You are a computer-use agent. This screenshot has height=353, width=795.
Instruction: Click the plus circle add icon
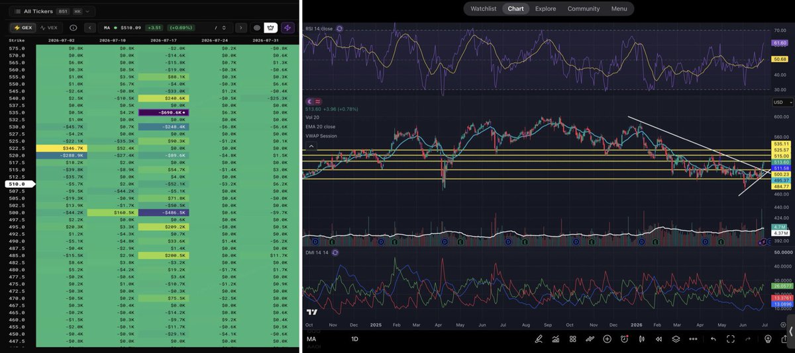(607, 339)
